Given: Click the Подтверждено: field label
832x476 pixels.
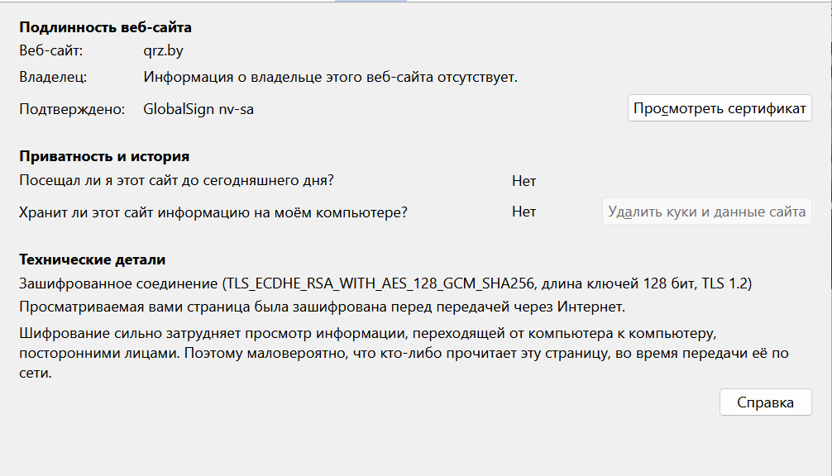Looking at the screenshot, I should pyautogui.click(x=71, y=108).
